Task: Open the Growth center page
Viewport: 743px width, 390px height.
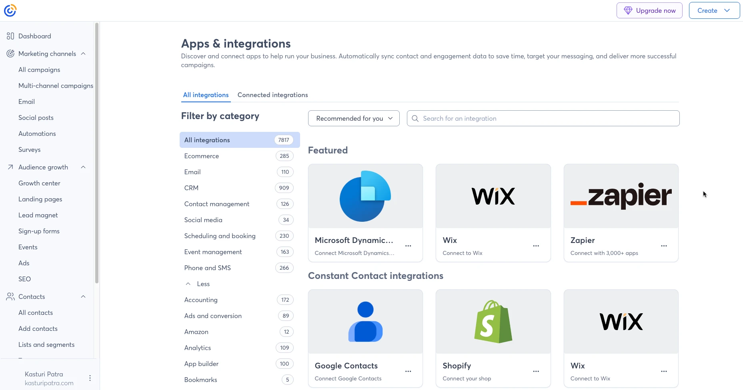Action: 39,183
